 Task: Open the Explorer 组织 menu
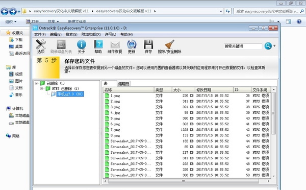11,21
